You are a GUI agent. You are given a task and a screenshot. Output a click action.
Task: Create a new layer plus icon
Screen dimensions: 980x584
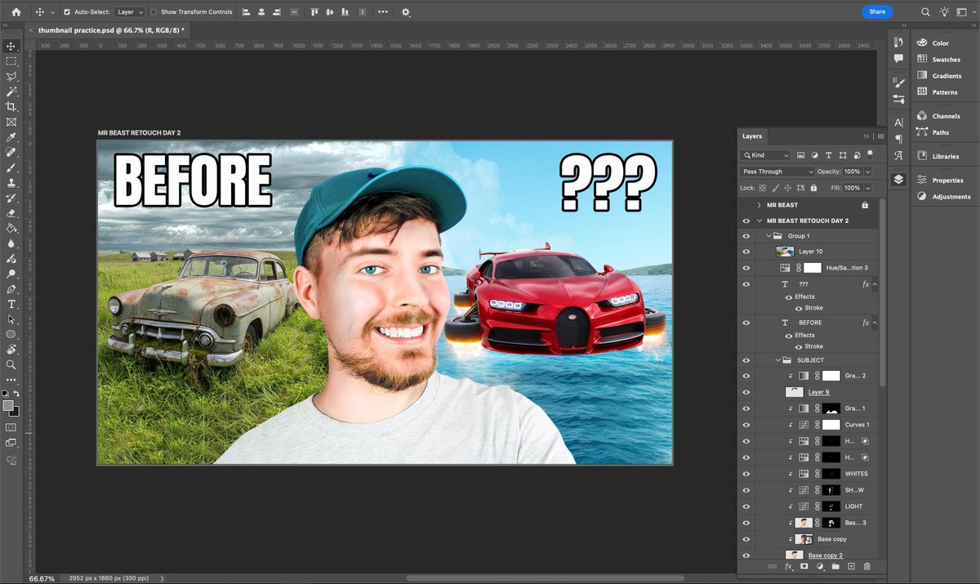click(x=851, y=566)
